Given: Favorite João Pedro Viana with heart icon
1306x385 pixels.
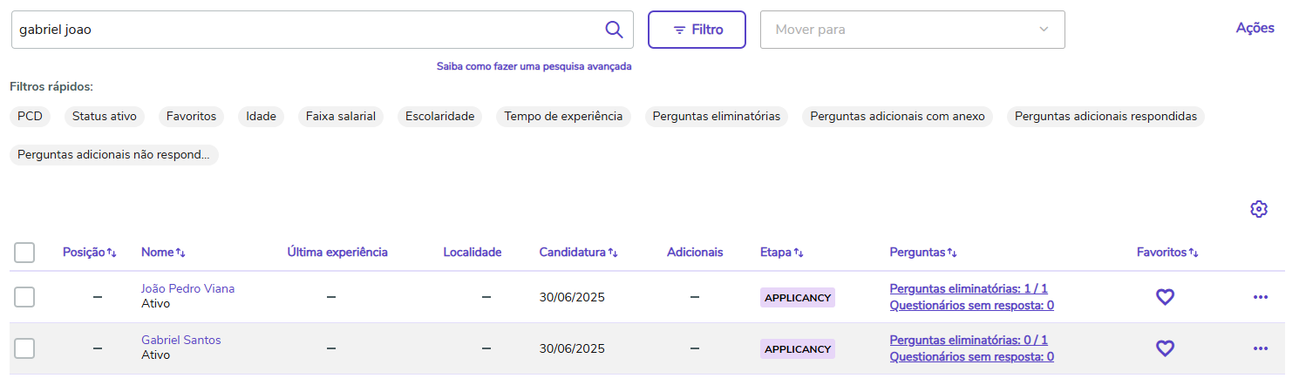Looking at the screenshot, I should (x=1165, y=297).
